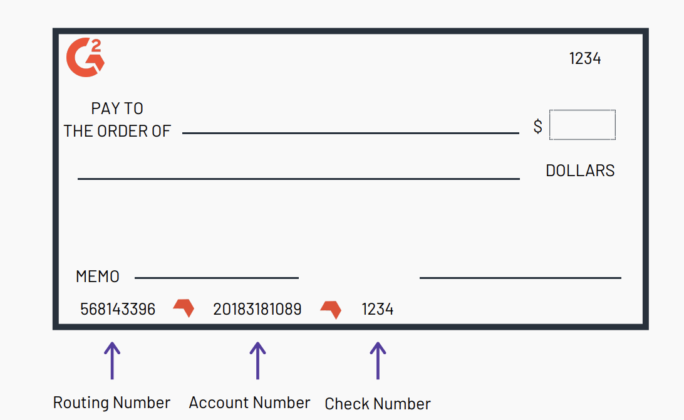Click the purple arrow above Routing Number label
The image size is (684, 420).
[112, 360]
